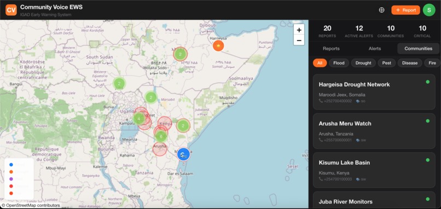The width and height of the screenshot is (441, 209).
Task: Click phone number +254700100003
Action: pyautogui.click(x=338, y=179)
